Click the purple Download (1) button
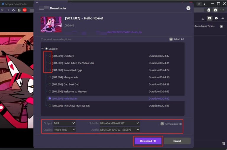The height and width of the screenshot is (150, 227). point(148,141)
